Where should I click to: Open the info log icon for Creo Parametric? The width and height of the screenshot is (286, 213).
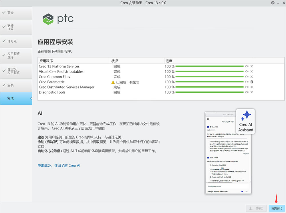[252, 82]
